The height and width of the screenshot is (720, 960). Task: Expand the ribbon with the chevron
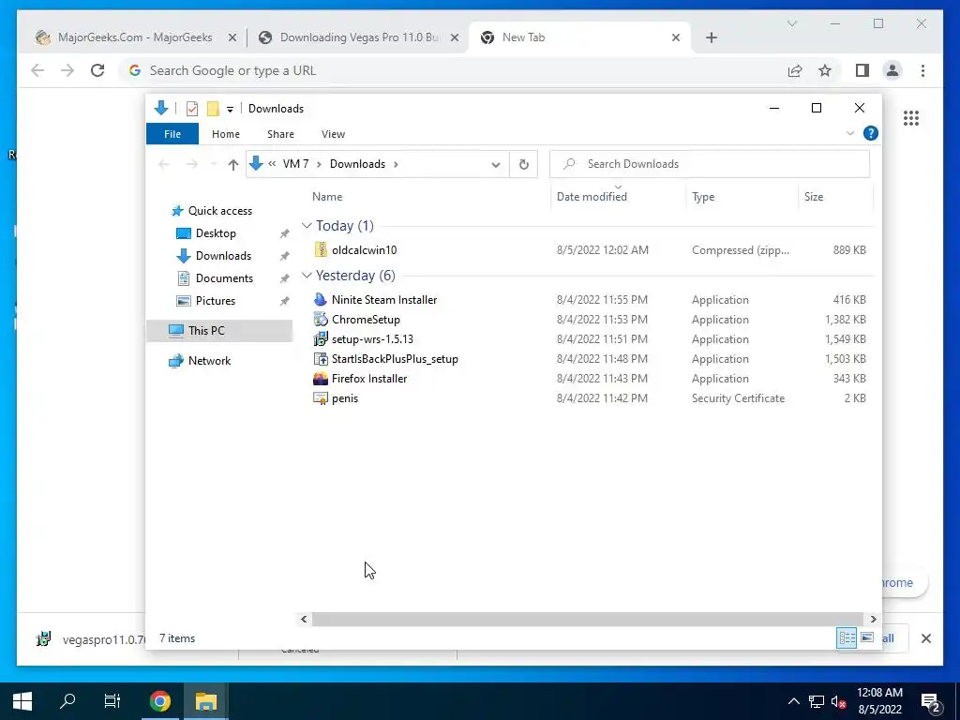click(849, 133)
